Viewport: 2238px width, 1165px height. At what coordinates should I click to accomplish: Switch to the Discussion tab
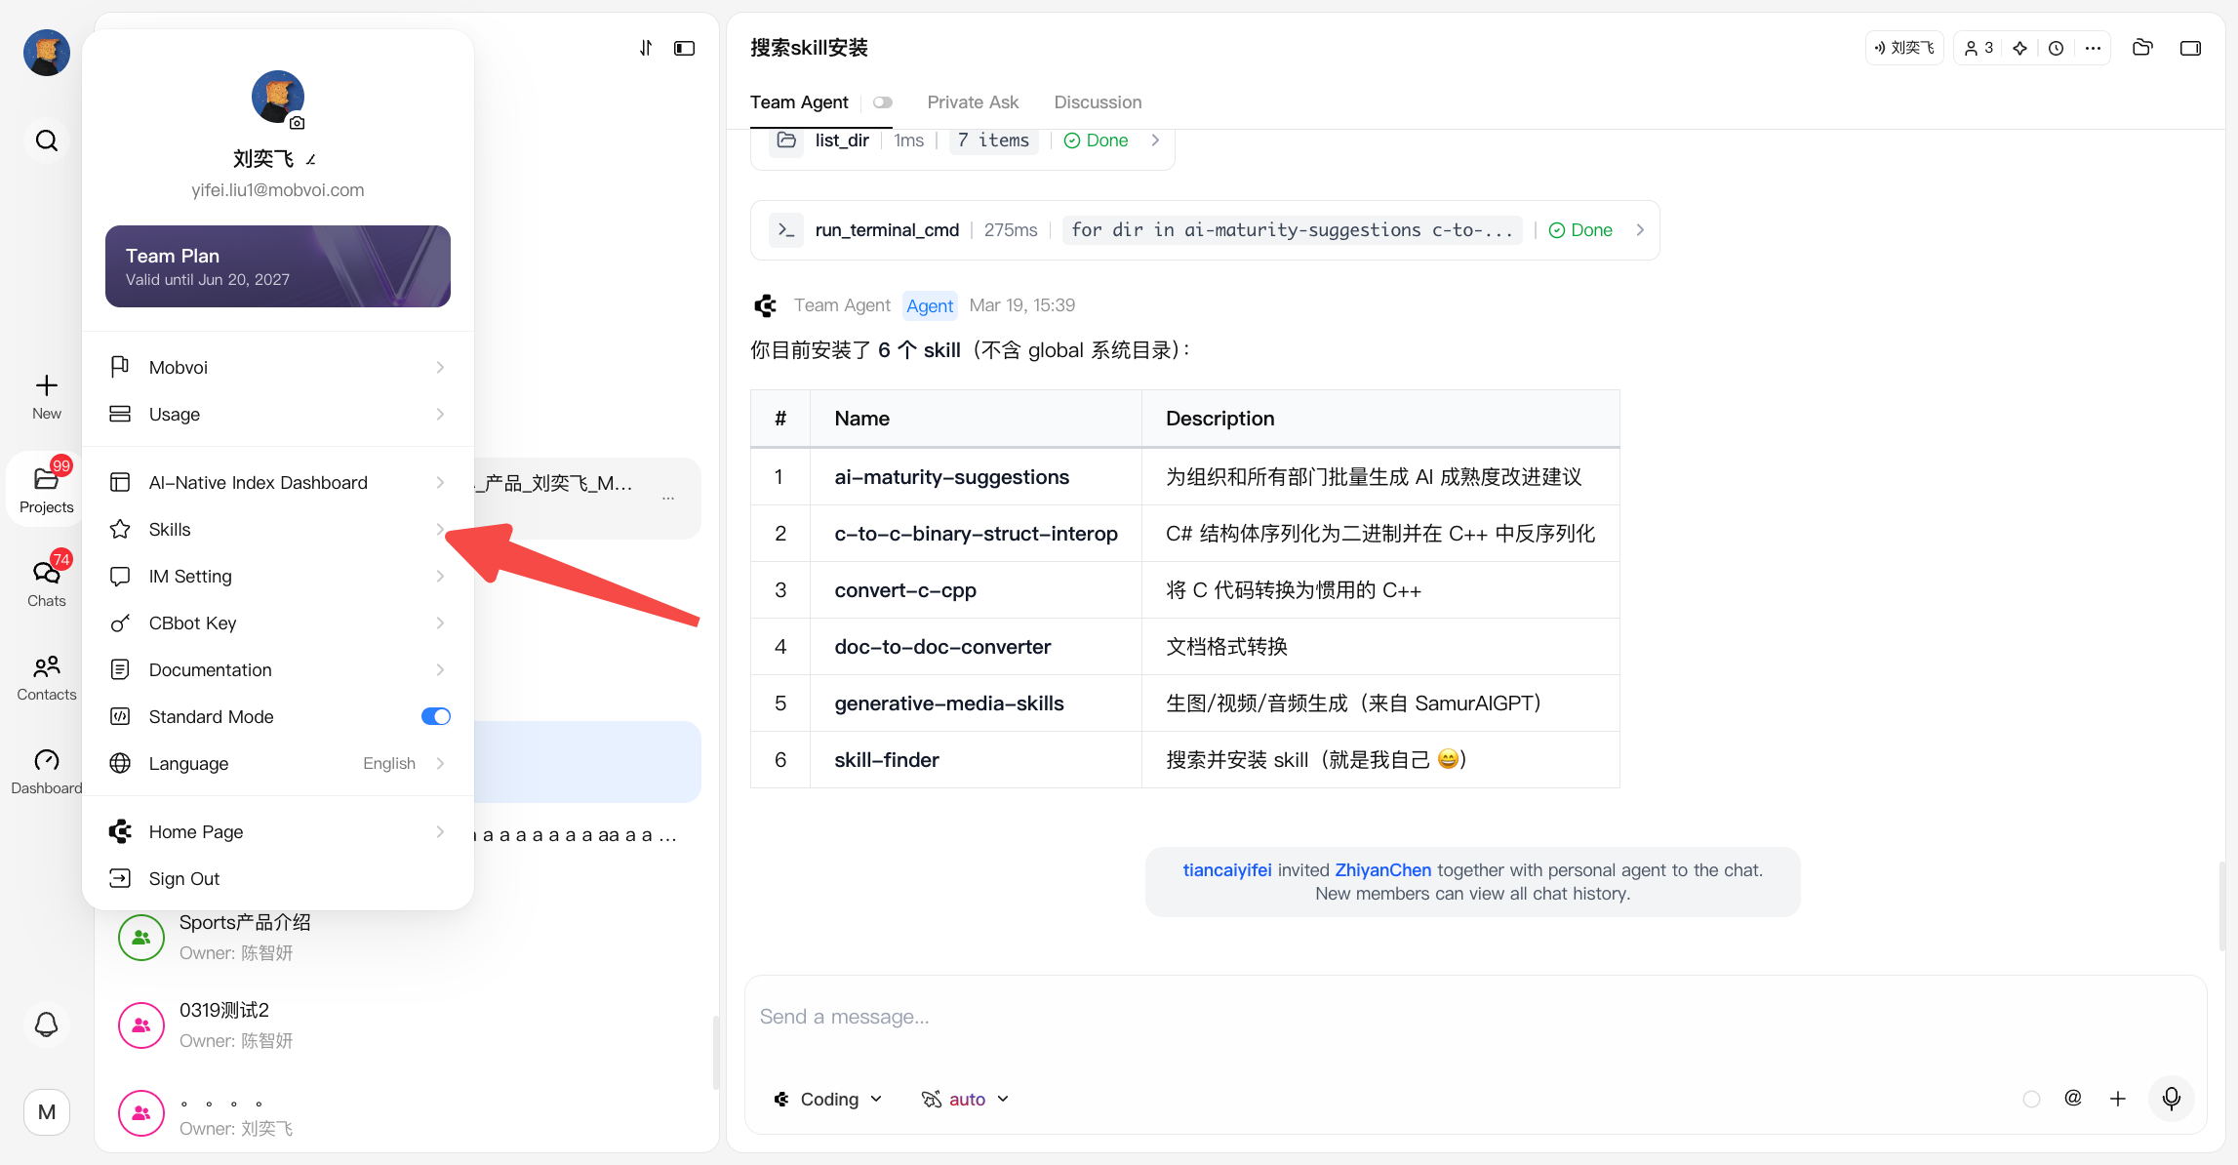(x=1098, y=102)
